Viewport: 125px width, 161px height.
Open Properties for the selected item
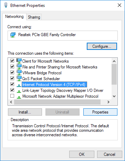click(100, 112)
